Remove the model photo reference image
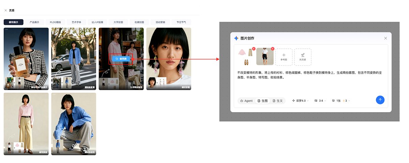409x163 pixels. tap(272, 49)
